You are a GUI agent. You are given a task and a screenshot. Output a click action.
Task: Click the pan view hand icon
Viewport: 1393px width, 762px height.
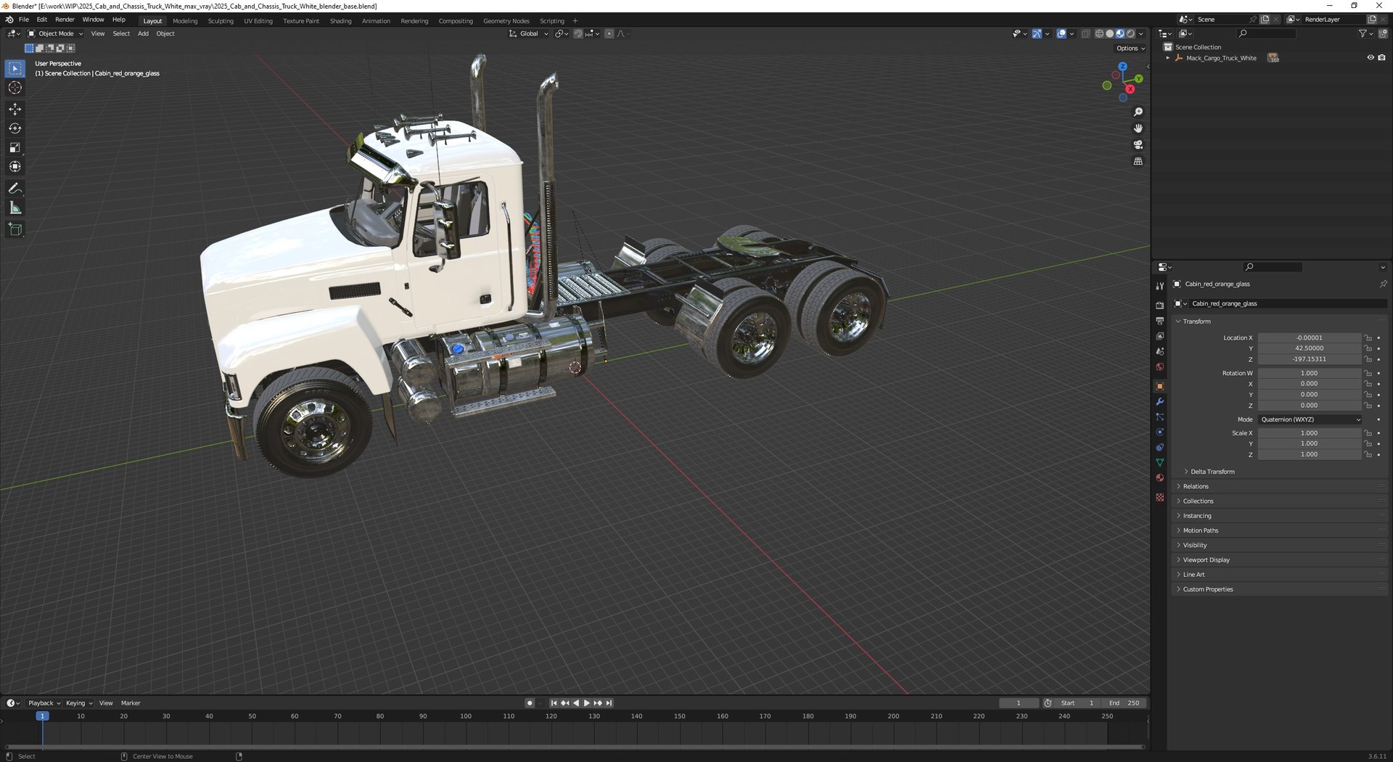point(1138,128)
